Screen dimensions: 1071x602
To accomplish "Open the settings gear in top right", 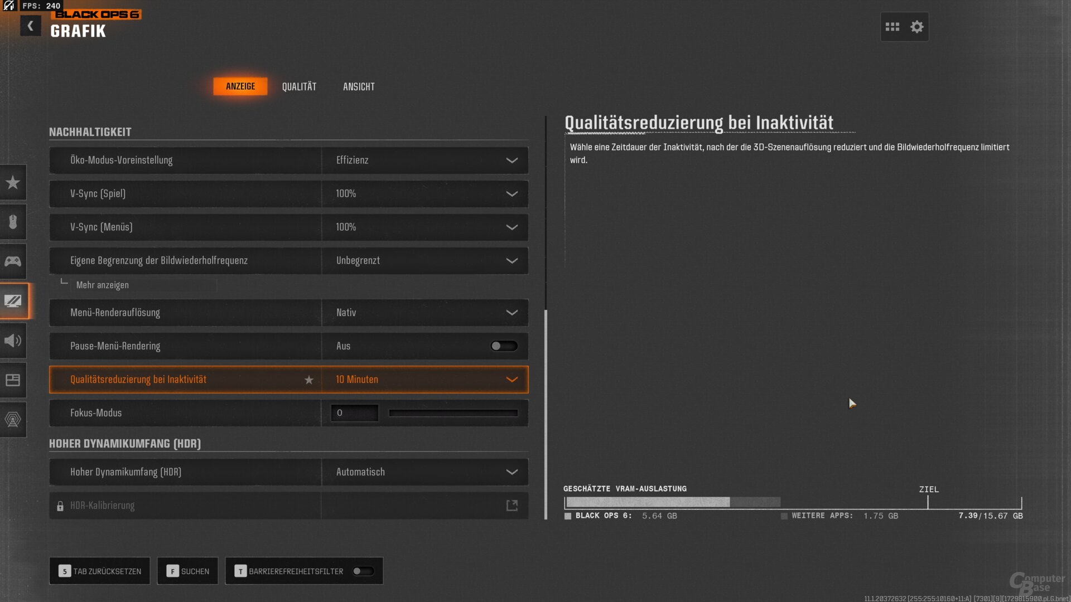I will click(x=915, y=26).
